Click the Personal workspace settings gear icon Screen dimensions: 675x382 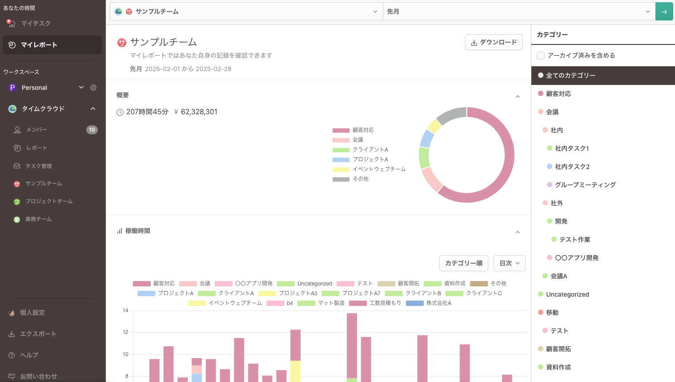[93, 88]
